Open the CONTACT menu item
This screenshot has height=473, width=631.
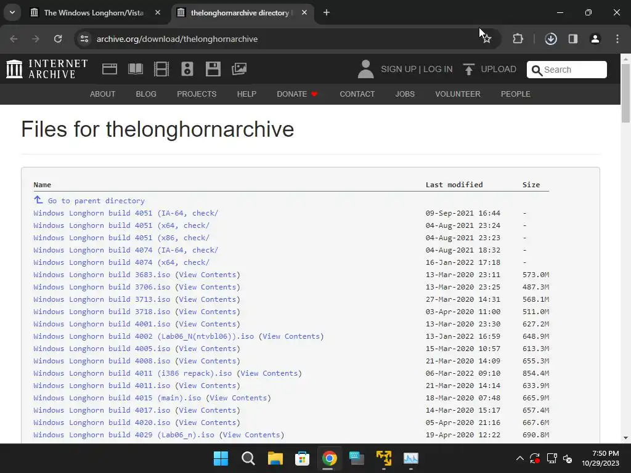point(357,94)
